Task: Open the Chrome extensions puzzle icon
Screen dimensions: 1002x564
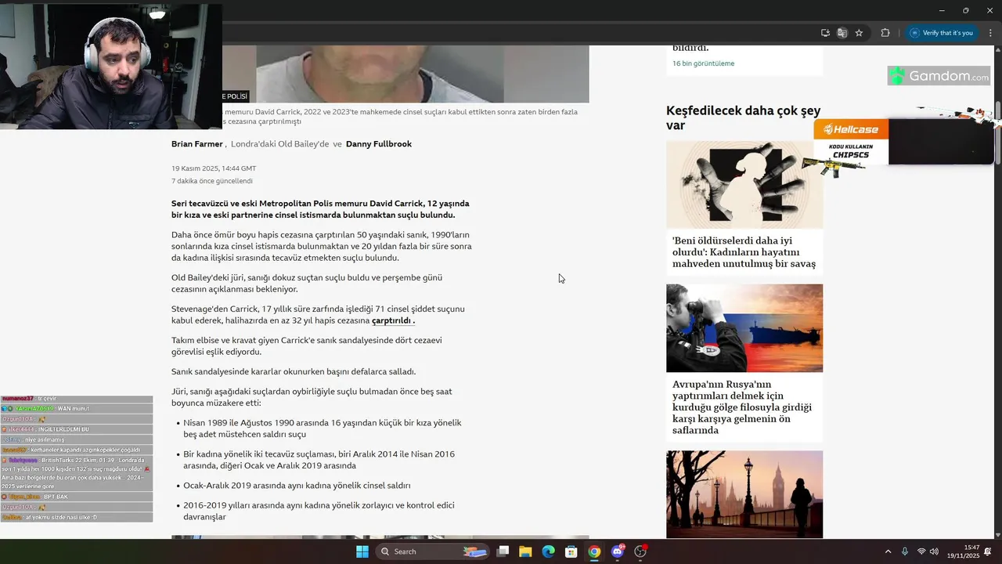Action: coord(885,33)
